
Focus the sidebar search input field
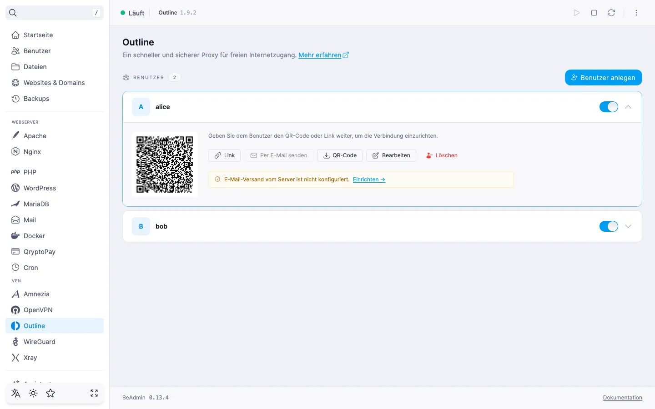coord(55,13)
